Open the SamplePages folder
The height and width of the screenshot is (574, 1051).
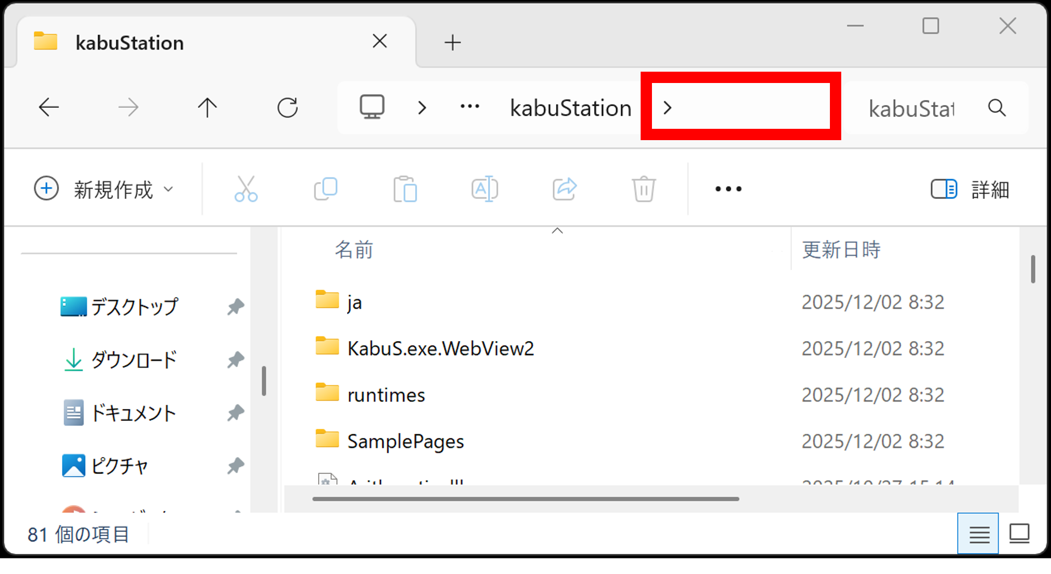pyautogui.click(x=406, y=441)
